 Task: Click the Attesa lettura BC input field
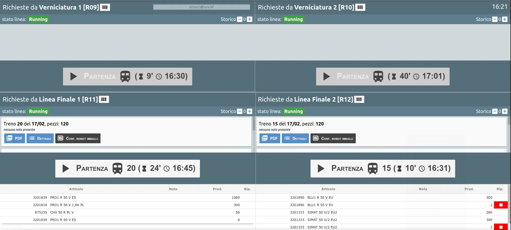point(202,7)
